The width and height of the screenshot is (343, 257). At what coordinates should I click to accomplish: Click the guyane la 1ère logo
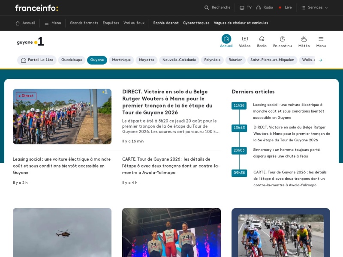[30, 42]
